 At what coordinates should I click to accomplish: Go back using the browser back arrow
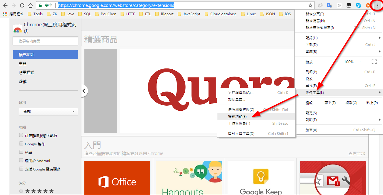point(5,5)
